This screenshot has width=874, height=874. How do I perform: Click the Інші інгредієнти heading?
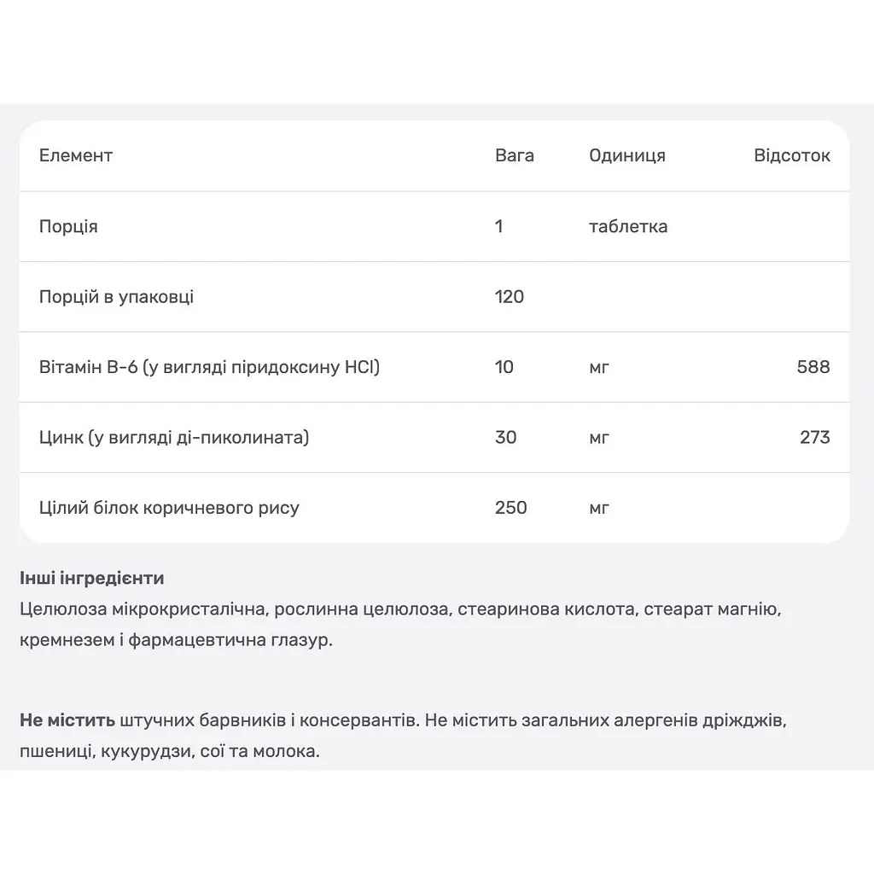[92, 578]
